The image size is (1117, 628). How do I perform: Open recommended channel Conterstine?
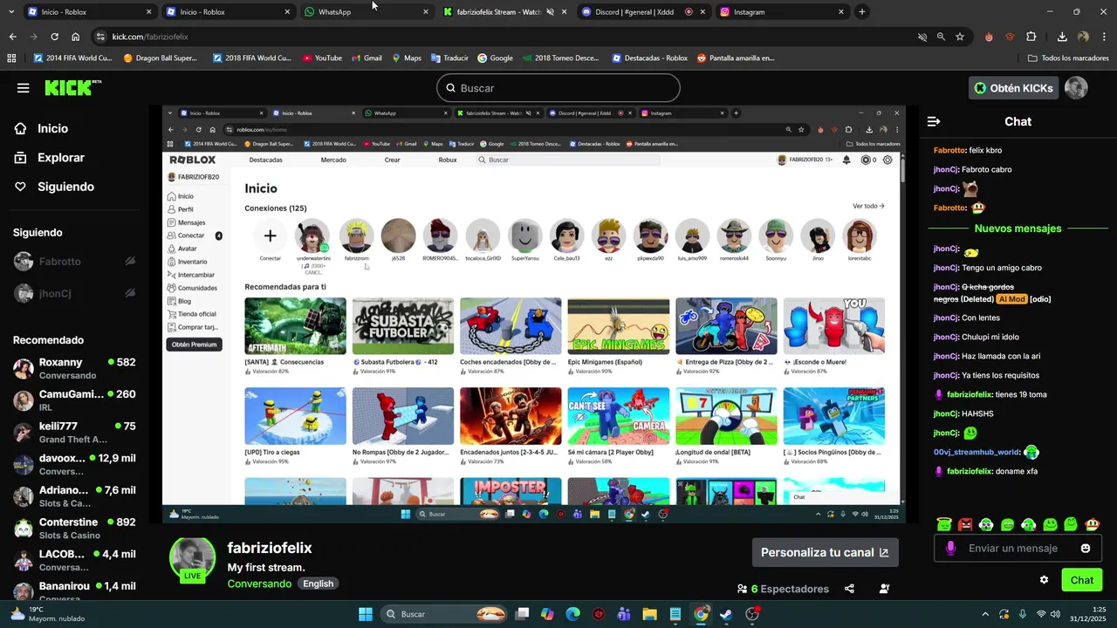tap(74, 529)
